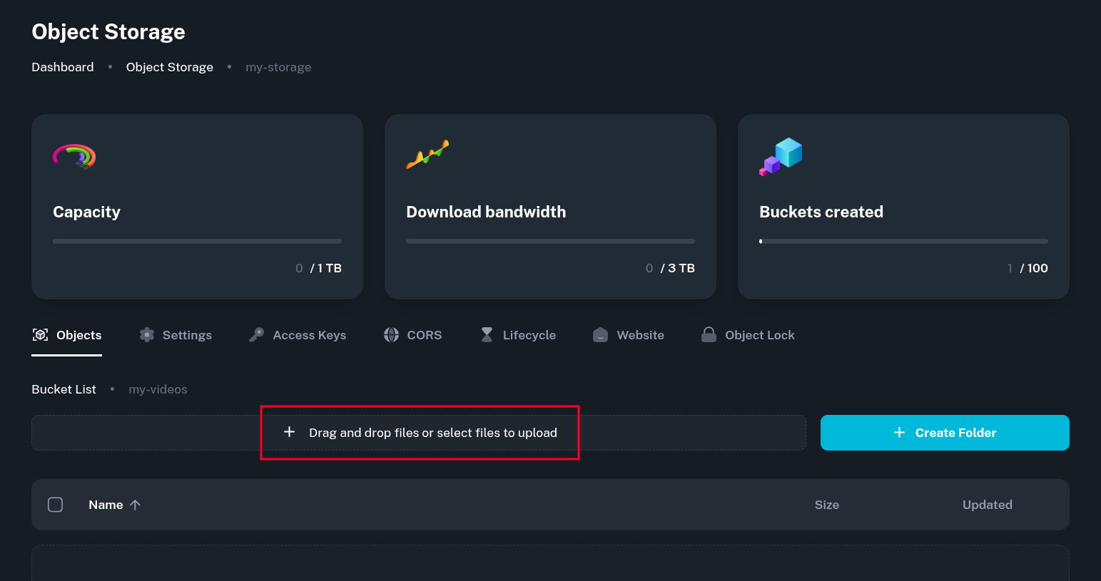The image size is (1101, 581).
Task: Toggle the select-all objects checkbox
Action: tap(56, 505)
